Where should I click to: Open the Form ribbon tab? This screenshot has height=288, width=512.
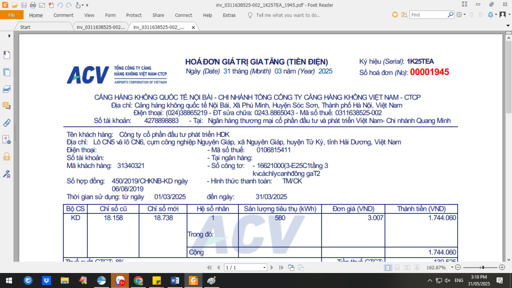click(110, 15)
